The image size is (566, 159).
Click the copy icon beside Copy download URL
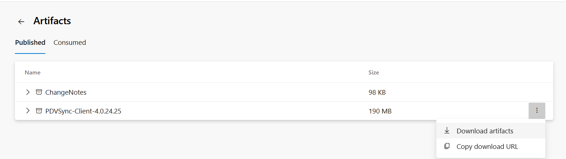click(447, 146)
